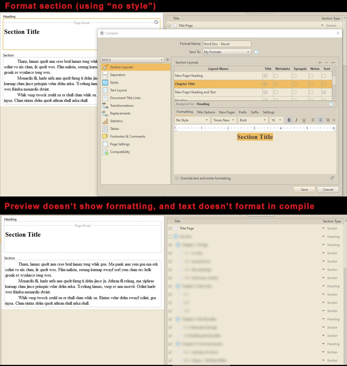
Task: Open the Bold font weight dropdown
Action: click(253, 120)
